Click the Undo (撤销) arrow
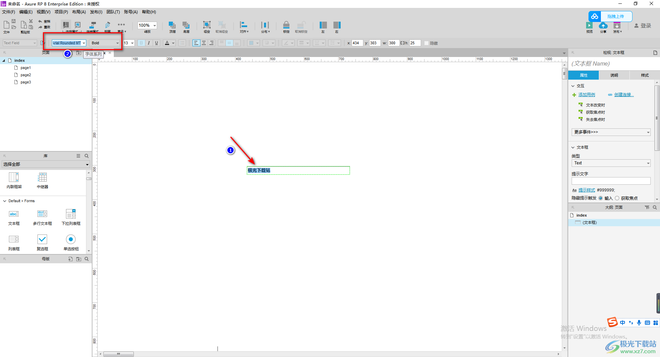The image size is (660, 357). [40, 21]
